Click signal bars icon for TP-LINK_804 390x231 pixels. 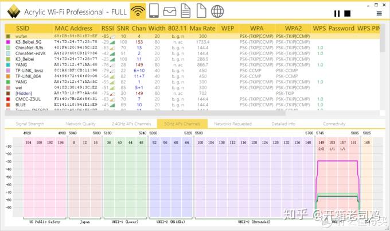click(112, 76)
